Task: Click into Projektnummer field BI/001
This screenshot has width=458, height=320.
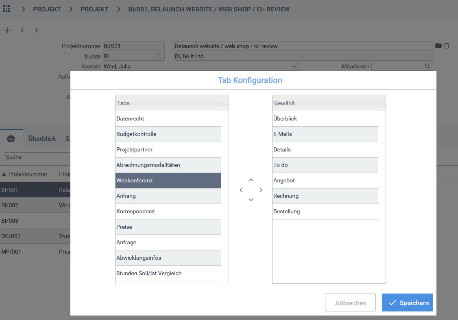Action: tap(133, 46)
